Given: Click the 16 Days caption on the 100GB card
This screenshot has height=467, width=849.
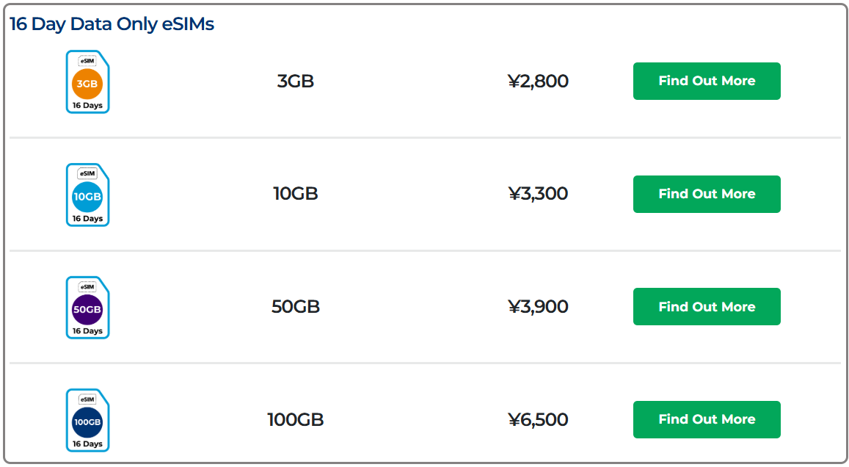Looking at the screenshot, I should tap(87, 444).
